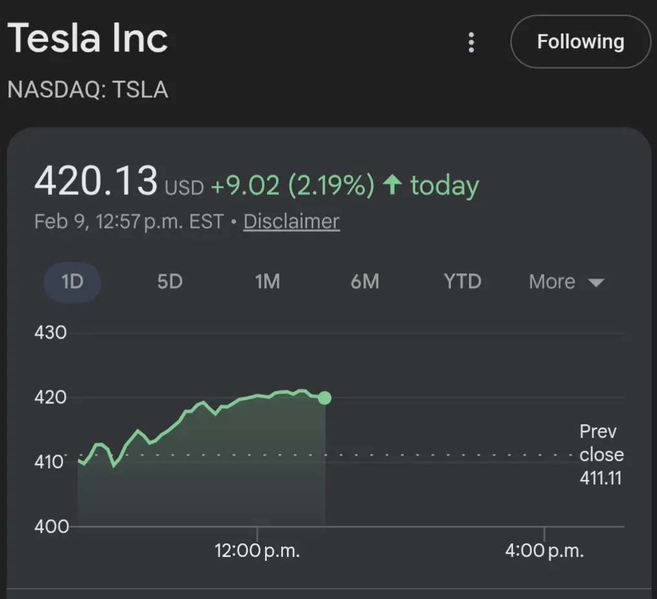Click the green up arrow next to today
The image size is (657, 599).
point(391,186)
